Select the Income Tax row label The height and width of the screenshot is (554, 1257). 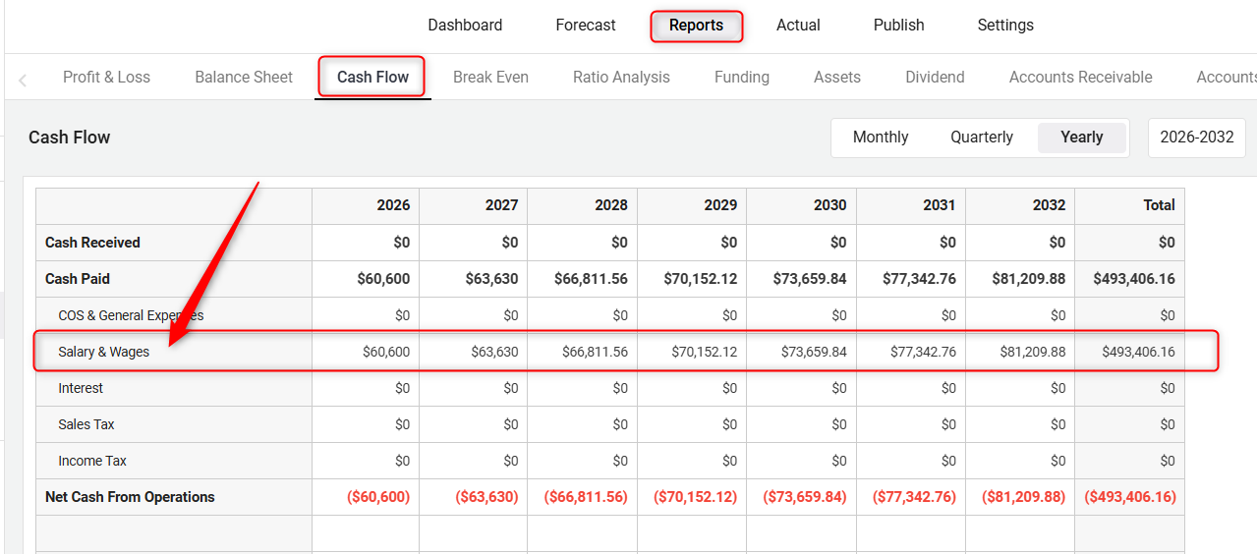click(x=92, y=461)
